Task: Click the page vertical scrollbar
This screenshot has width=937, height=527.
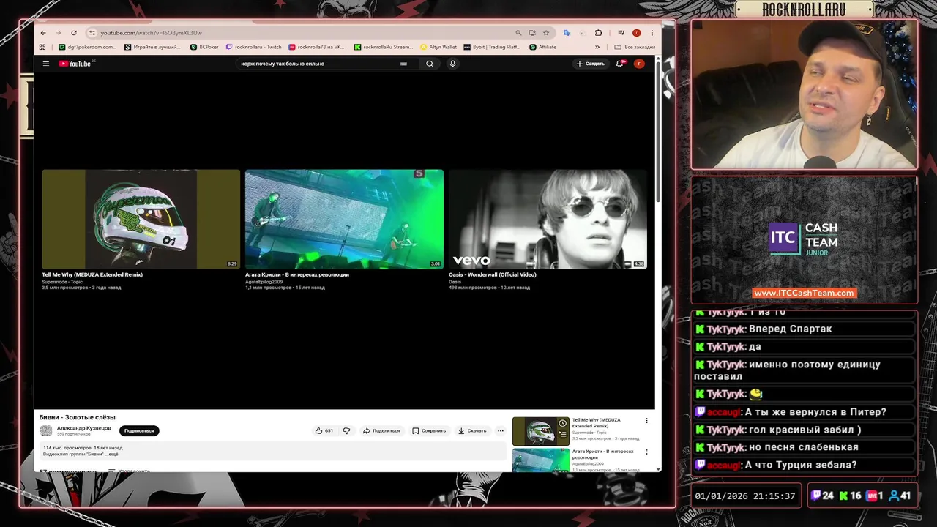Action: (x=658, y=132)
